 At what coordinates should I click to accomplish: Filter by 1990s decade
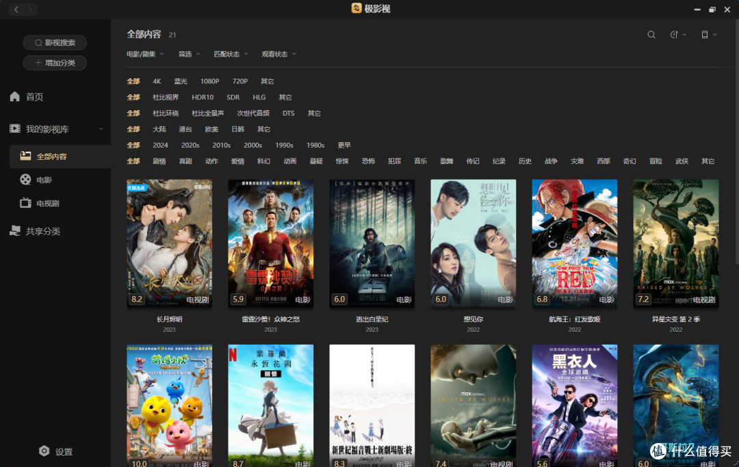(284, 146)
